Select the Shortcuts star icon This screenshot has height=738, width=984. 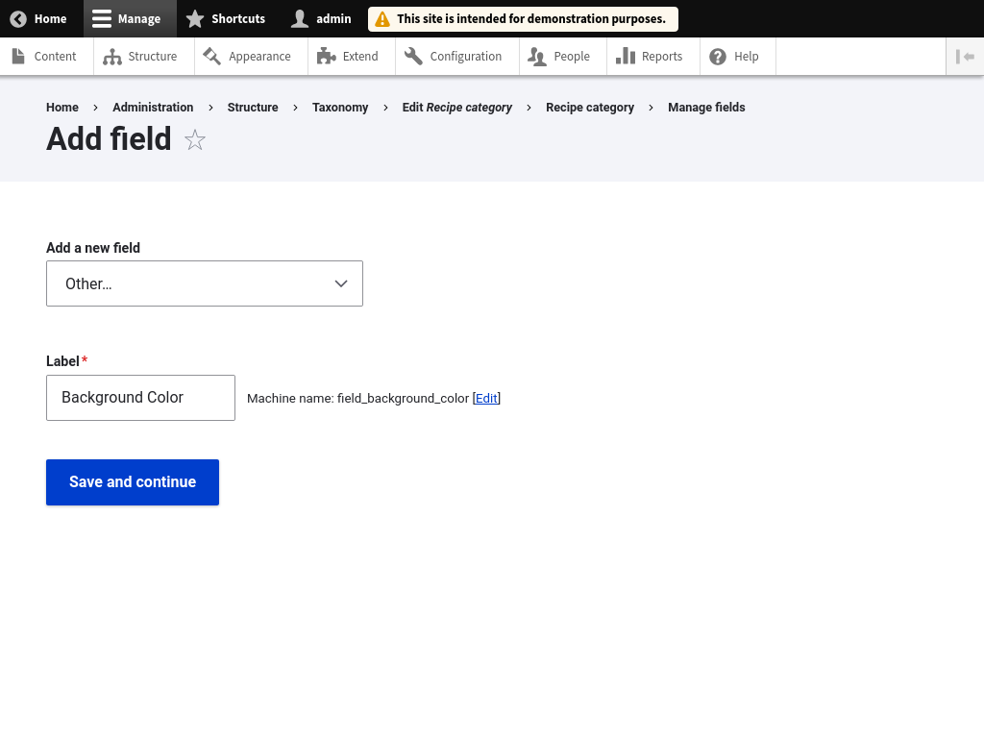coord(195,18)
